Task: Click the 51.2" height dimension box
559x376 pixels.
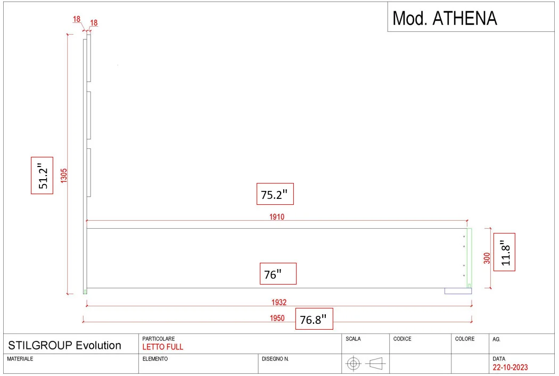Action: point(43,175)
